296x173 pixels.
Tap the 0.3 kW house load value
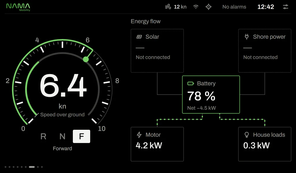click(256, 145)
